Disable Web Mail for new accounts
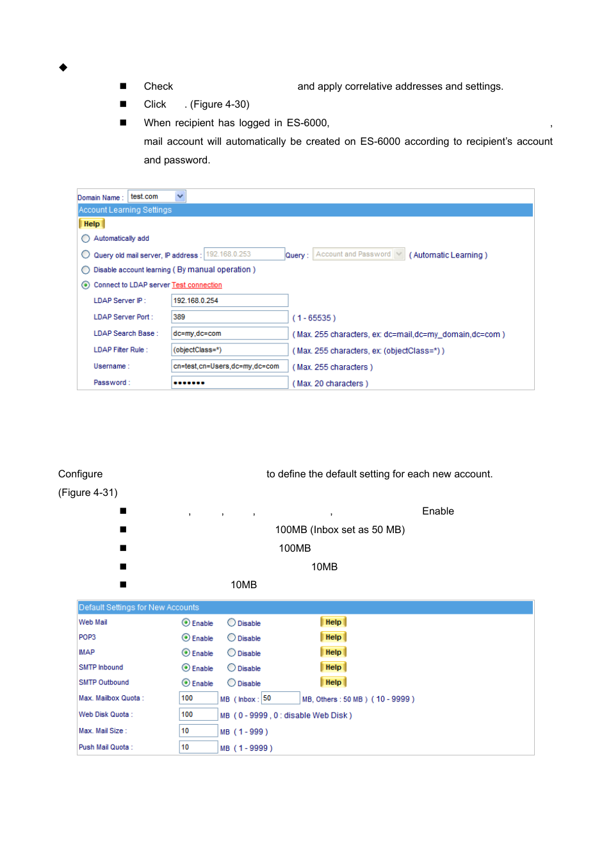Viewport: 611px width, 865px height. [231, 623]
